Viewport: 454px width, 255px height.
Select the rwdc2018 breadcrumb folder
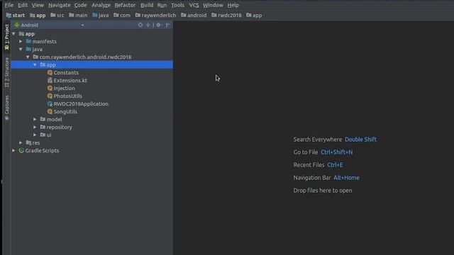226,16
